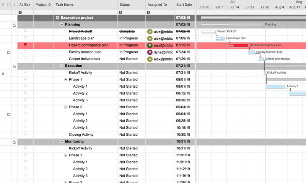Toggle At Risk flag for Execution Phase 2 row
This screenshot has width=306, height=183.
25,107
